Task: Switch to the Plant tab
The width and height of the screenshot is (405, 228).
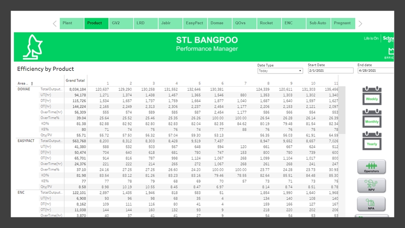Action: pyautogui.click(x=72, y=23)
